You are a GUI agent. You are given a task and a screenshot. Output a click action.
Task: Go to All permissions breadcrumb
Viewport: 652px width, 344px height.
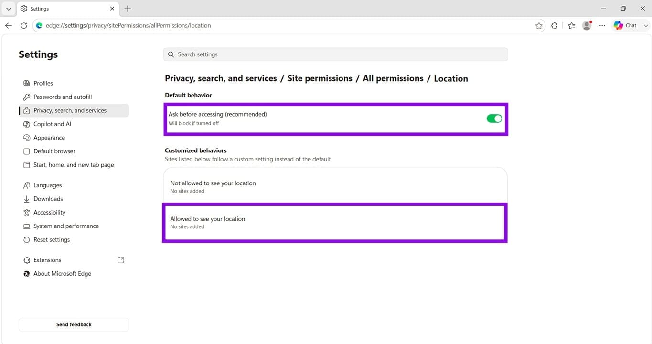393,78
